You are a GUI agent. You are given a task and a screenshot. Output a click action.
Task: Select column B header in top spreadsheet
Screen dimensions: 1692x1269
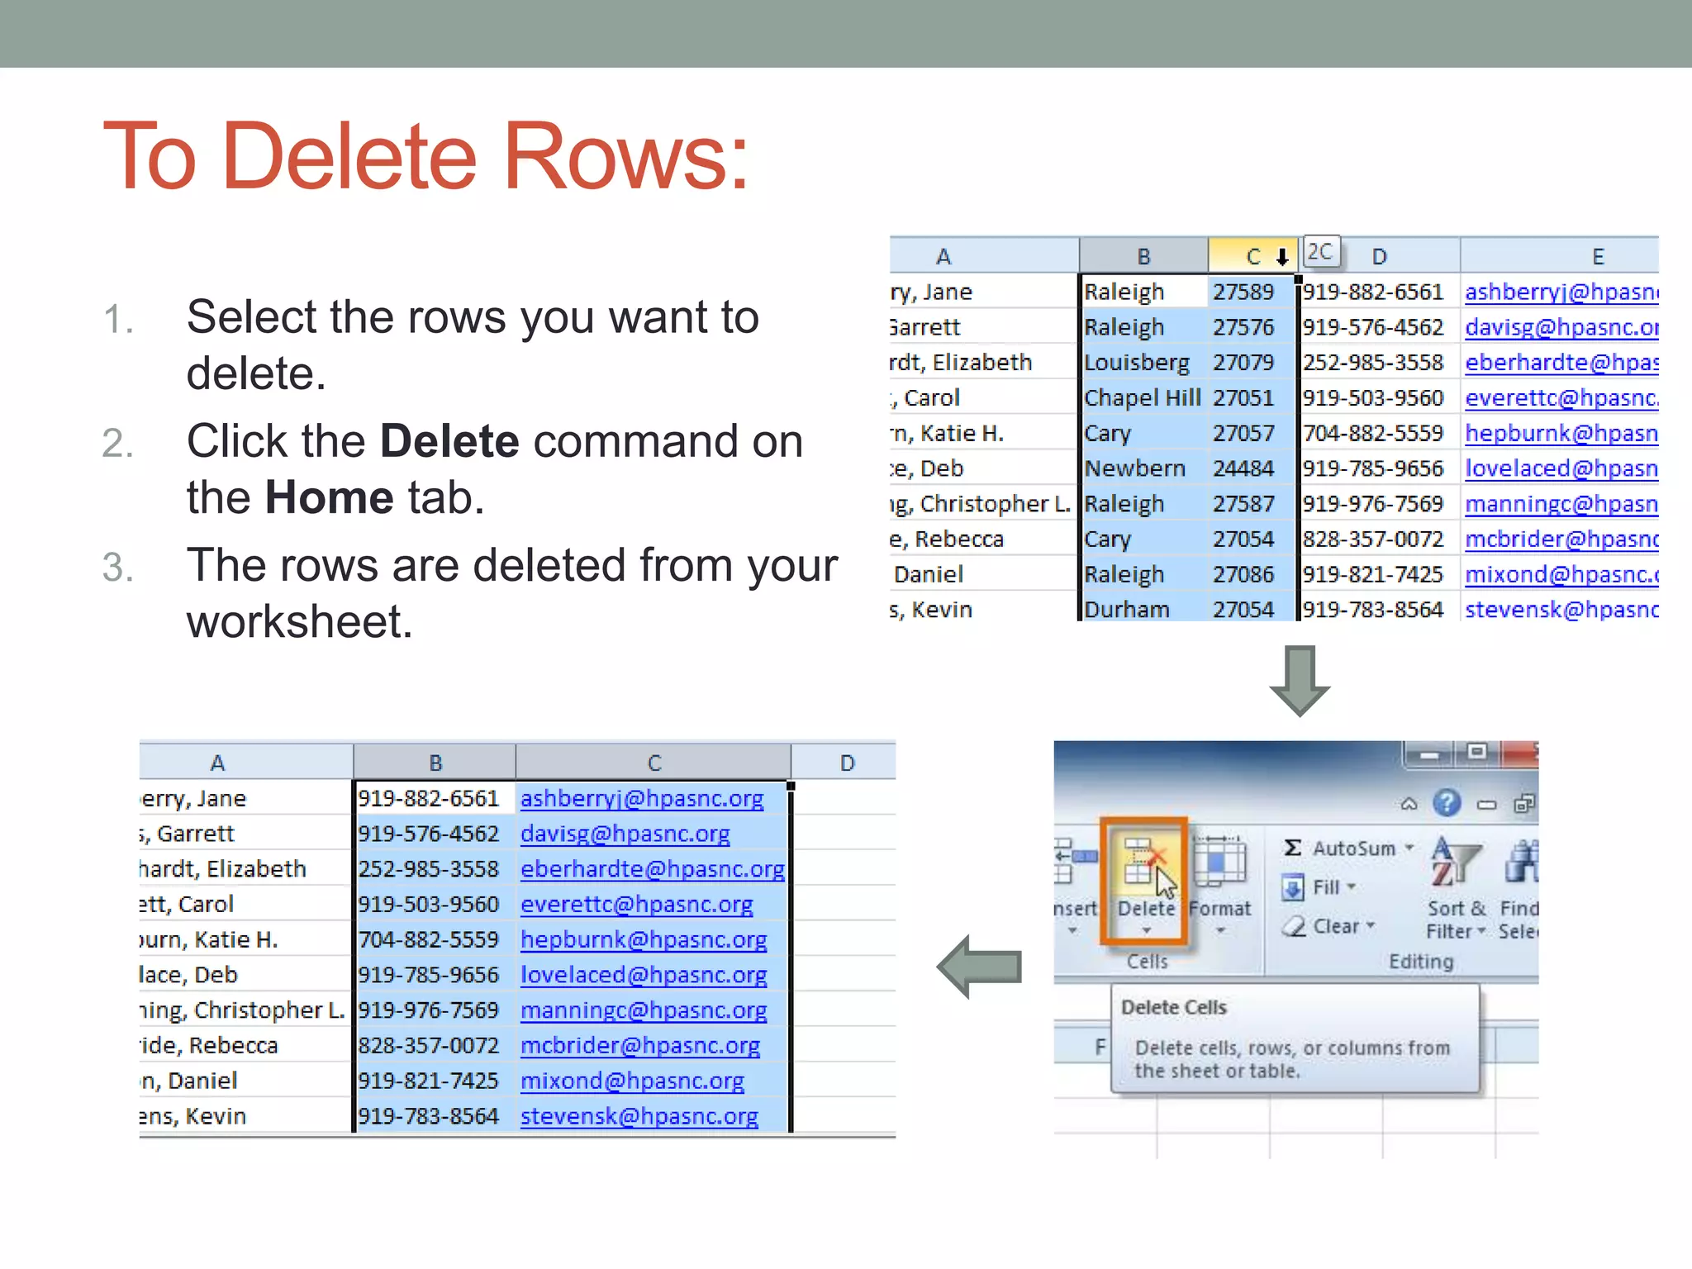[x=1143, y=256]
